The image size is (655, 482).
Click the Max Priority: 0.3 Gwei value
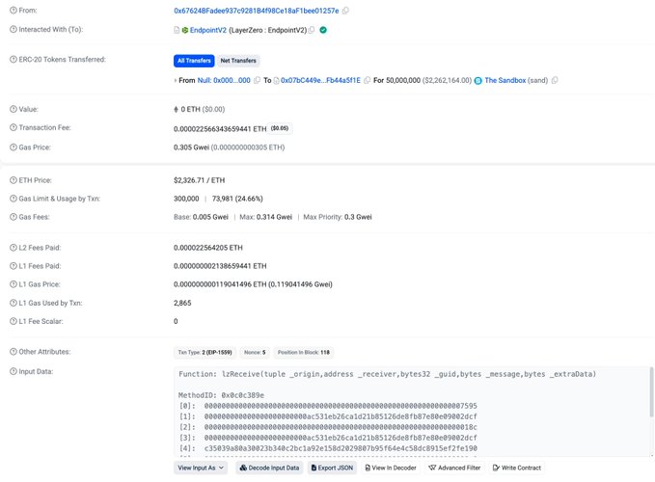(x=338, y=217)
